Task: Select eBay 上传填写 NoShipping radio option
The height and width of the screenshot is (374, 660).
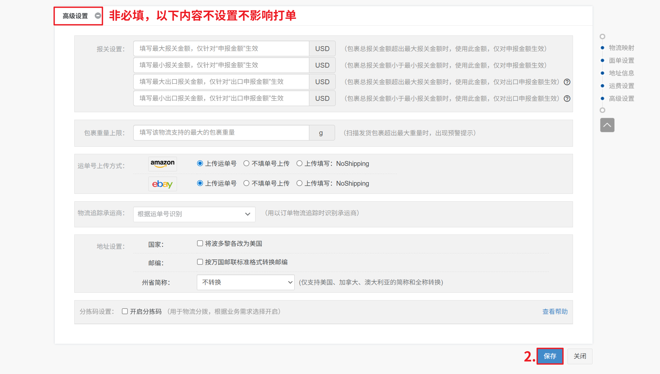Action: (x=299, y=183)
